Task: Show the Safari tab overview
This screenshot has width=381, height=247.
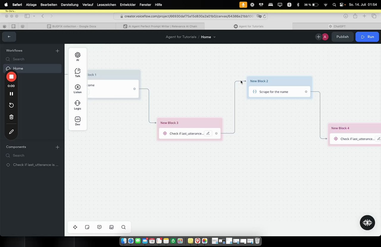Action: click(x=374, y=16)
